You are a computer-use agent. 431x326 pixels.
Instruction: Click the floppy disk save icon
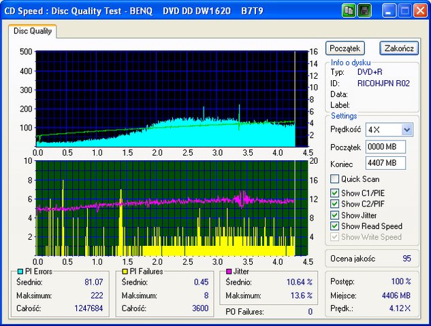(x=365, y=11)
